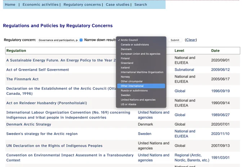This screenshot has width=245, height=167.
Task: Click Global level in Arctic Council declaration row
Action: (180, 91)
